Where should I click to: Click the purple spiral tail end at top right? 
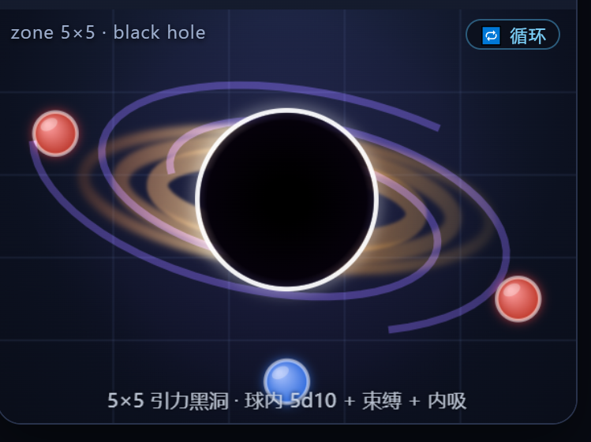pyautogui.click(x=437, y=128)
